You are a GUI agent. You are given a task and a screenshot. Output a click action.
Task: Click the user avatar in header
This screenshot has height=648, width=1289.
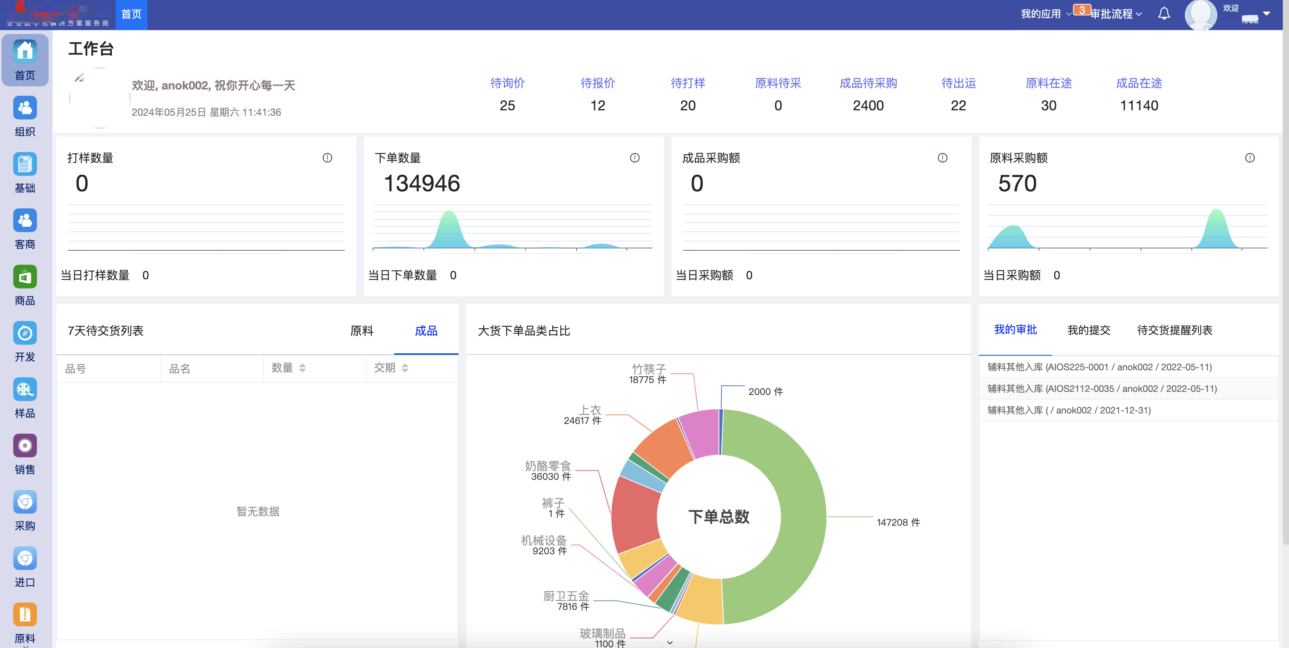click(1200, 15)
